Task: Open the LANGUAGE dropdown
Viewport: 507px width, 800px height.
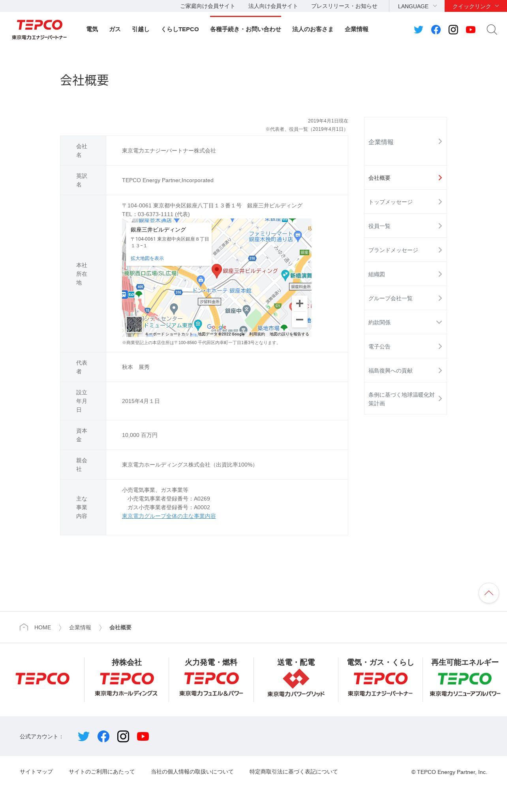Action: point(417,6)
